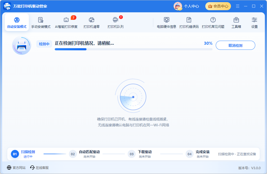Click step 02 circle 自动匹配驱动
267x174 pixels.
pyautogui.click(x=73, y=154)
